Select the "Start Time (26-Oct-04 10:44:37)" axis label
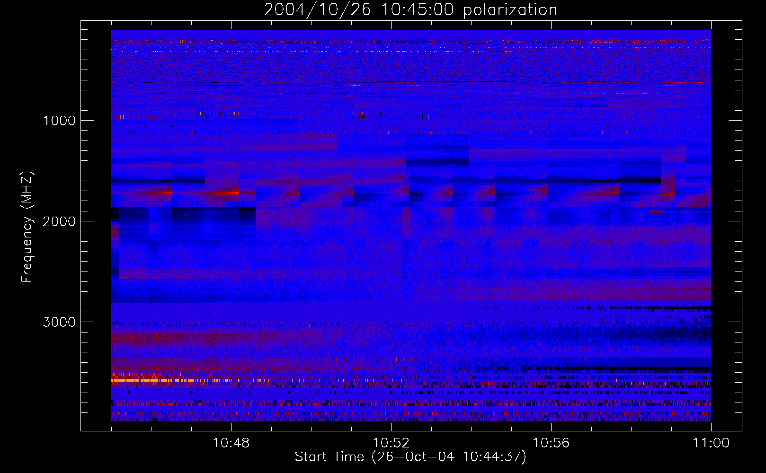This screenshot has height=473, width=766. coord(410,457)
